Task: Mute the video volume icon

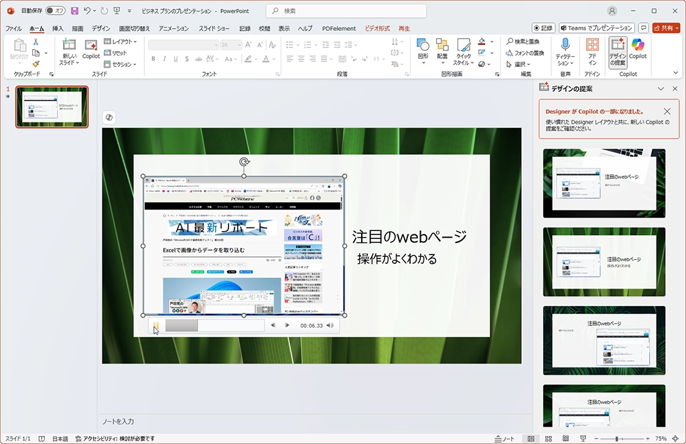Action: (x=330, y=325)
